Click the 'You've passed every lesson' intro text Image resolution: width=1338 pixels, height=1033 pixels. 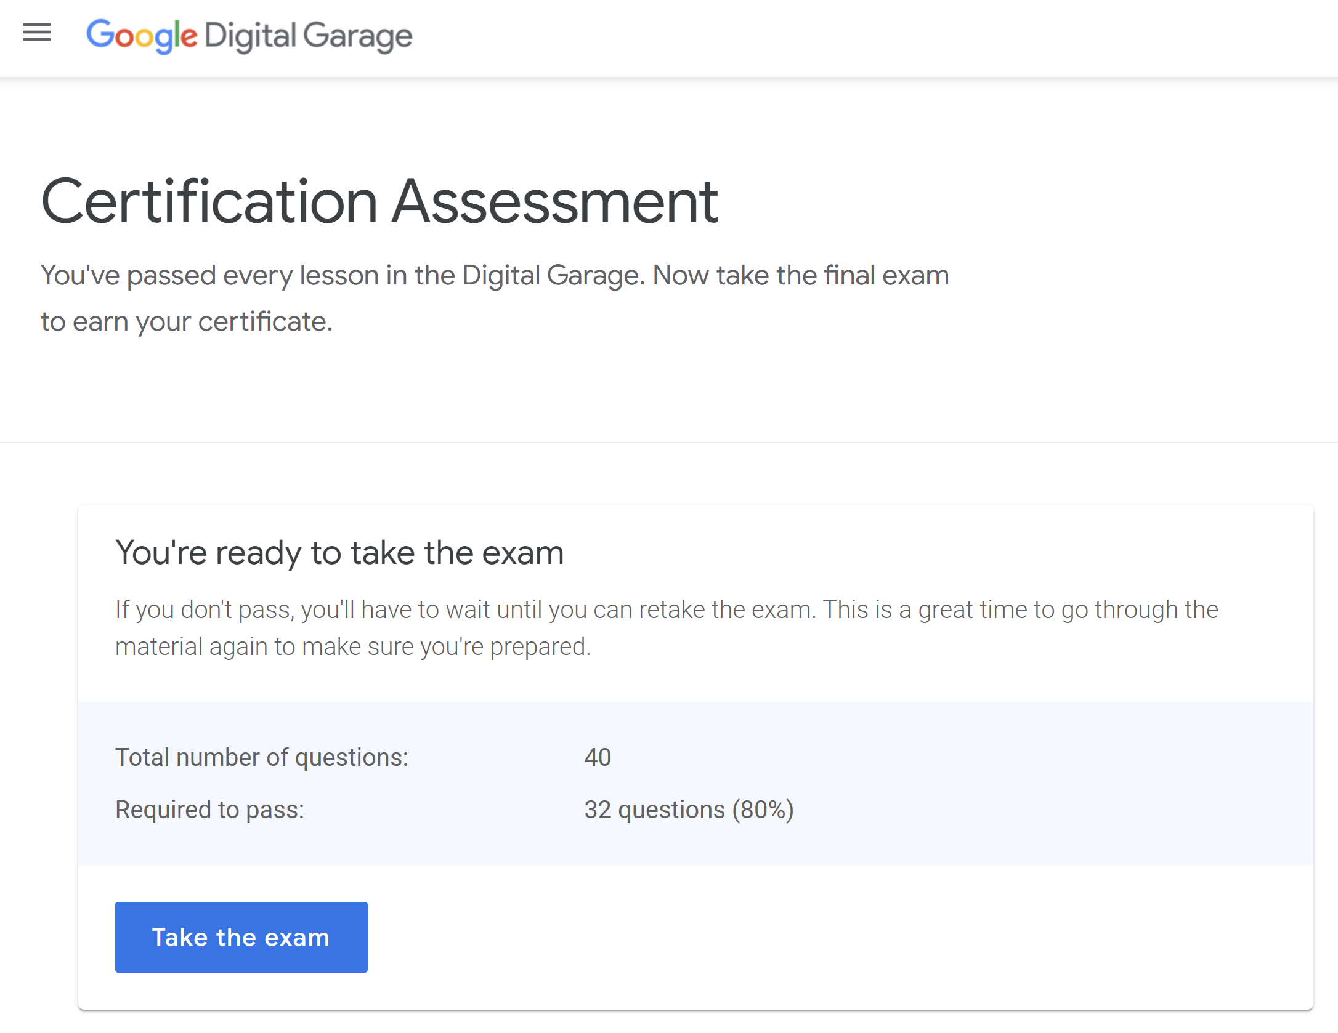click(x=495, y=299)
